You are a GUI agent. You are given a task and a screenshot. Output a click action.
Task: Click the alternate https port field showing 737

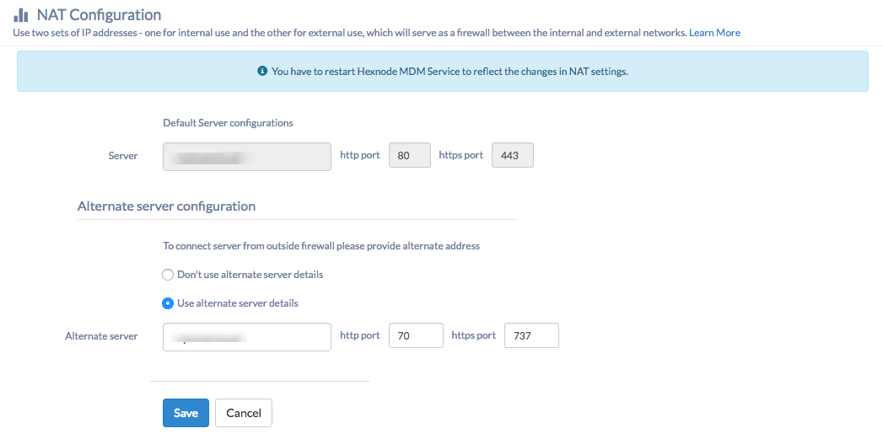click(531, 335)
